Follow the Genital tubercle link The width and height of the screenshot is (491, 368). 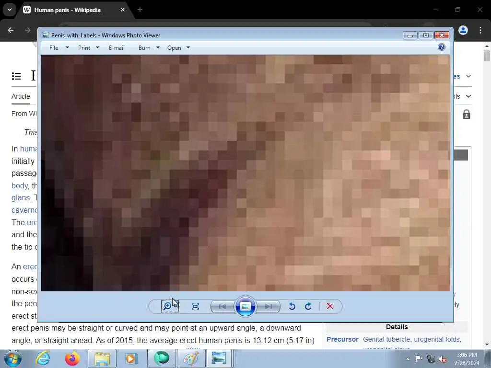[386, 339]
